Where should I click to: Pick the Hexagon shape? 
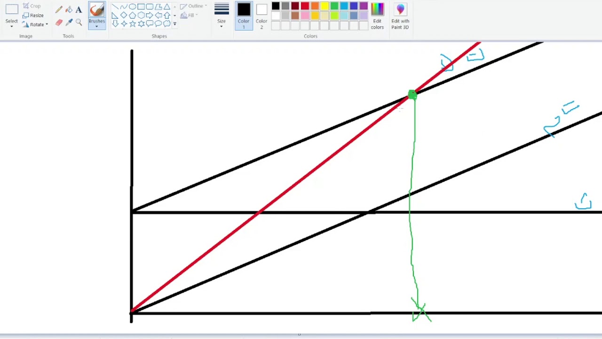coord(141,15)
